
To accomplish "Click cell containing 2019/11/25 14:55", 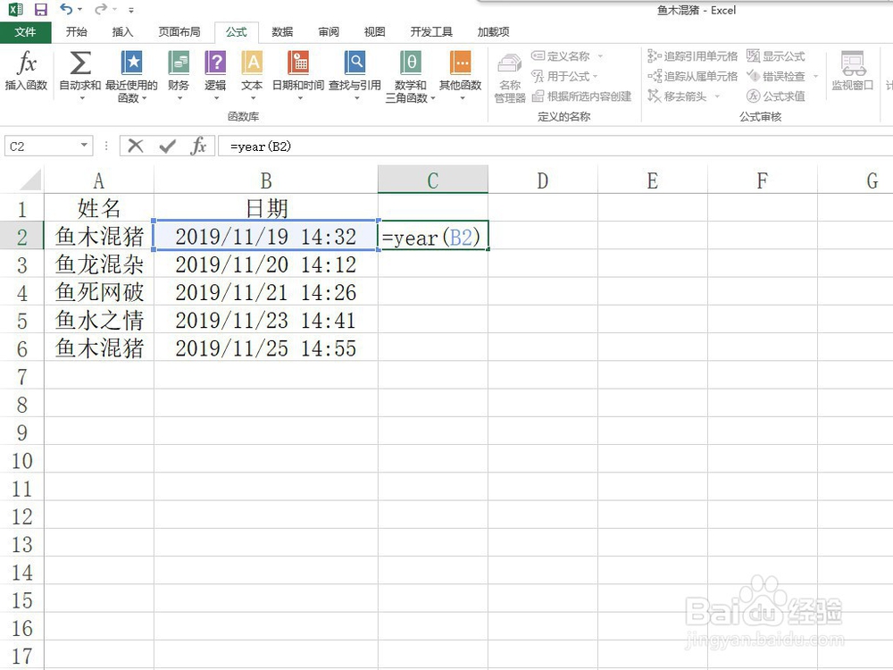I will pyautogui.click(x=266, y=348).
